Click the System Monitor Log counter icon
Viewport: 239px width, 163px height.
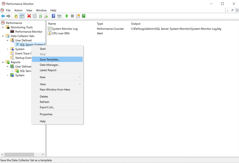coord(50,29)
